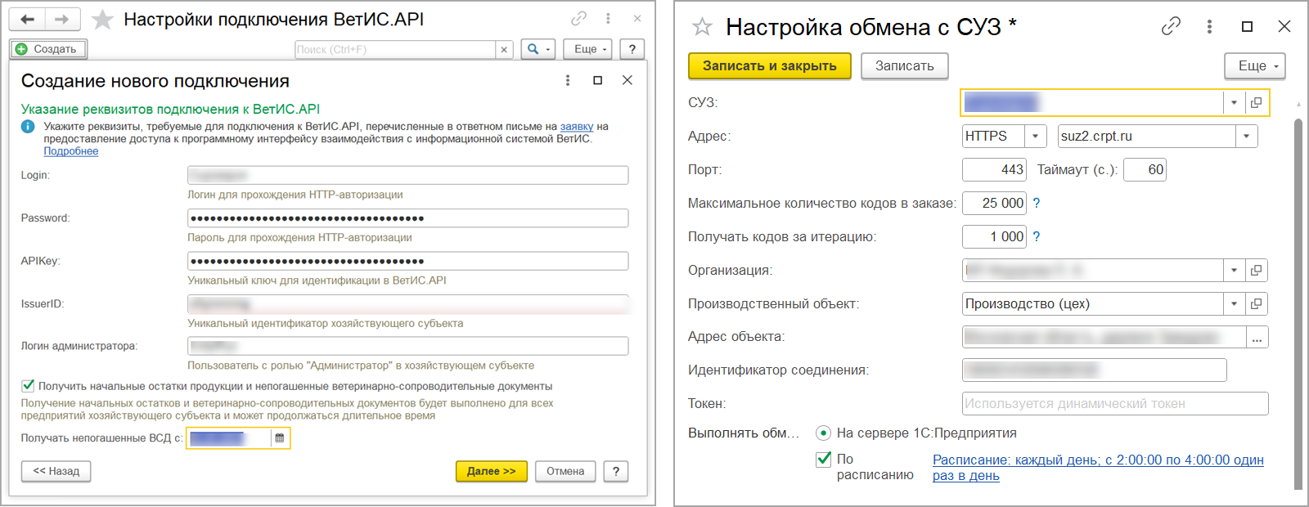Click the Далее >> button
The height and width of the screenshot is (507, 1309).
(491, 471)
